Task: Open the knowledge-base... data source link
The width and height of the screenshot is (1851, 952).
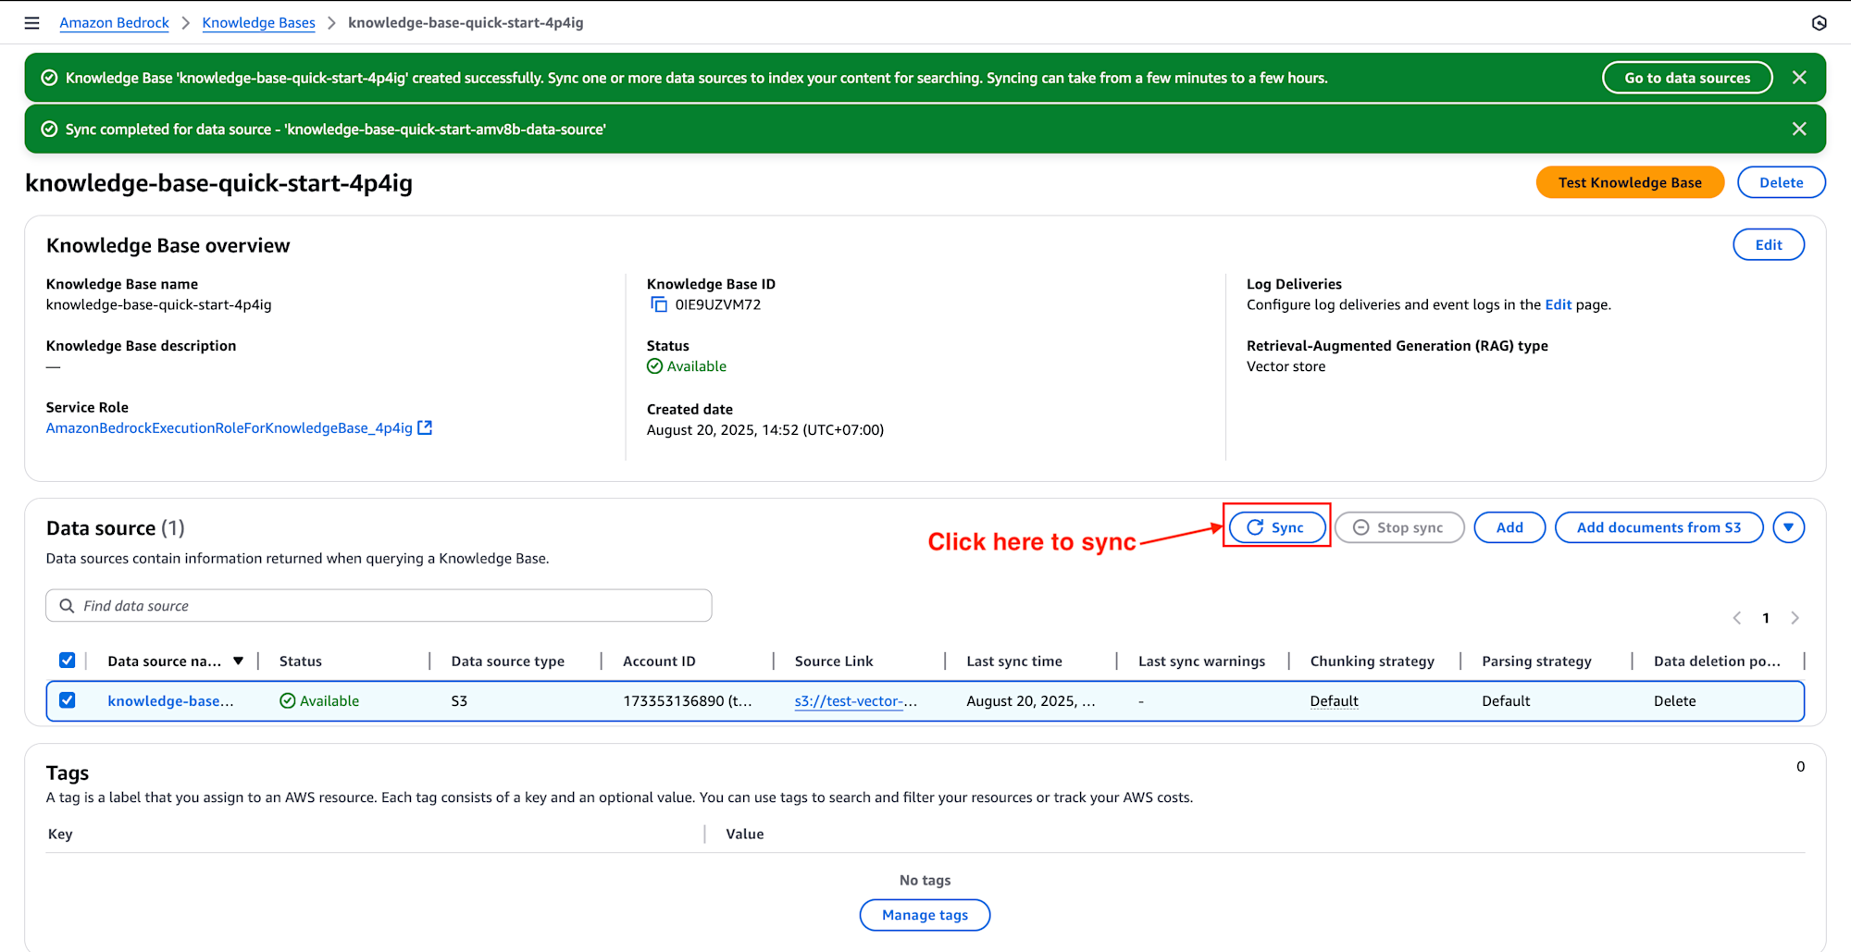Action: [x=170, y=701]
